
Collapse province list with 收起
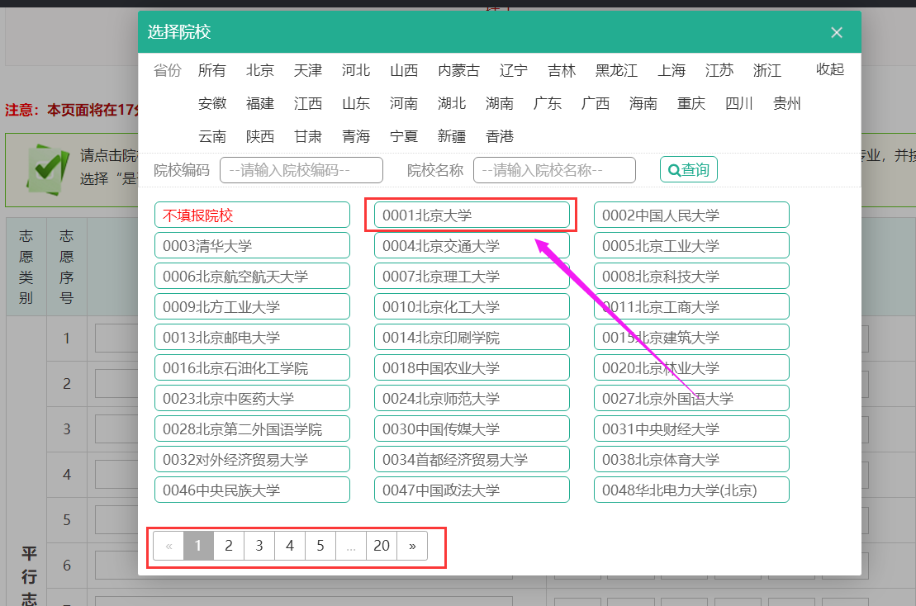pyautogui.click(x=829, y=69)
